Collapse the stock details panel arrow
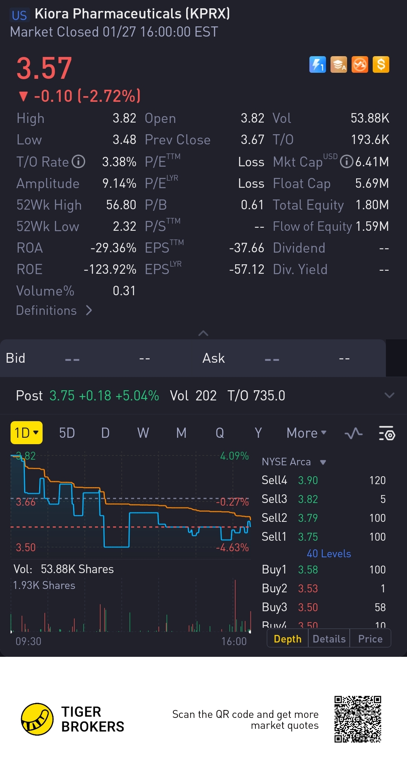The image size is (407, 782). coord(203,333)
